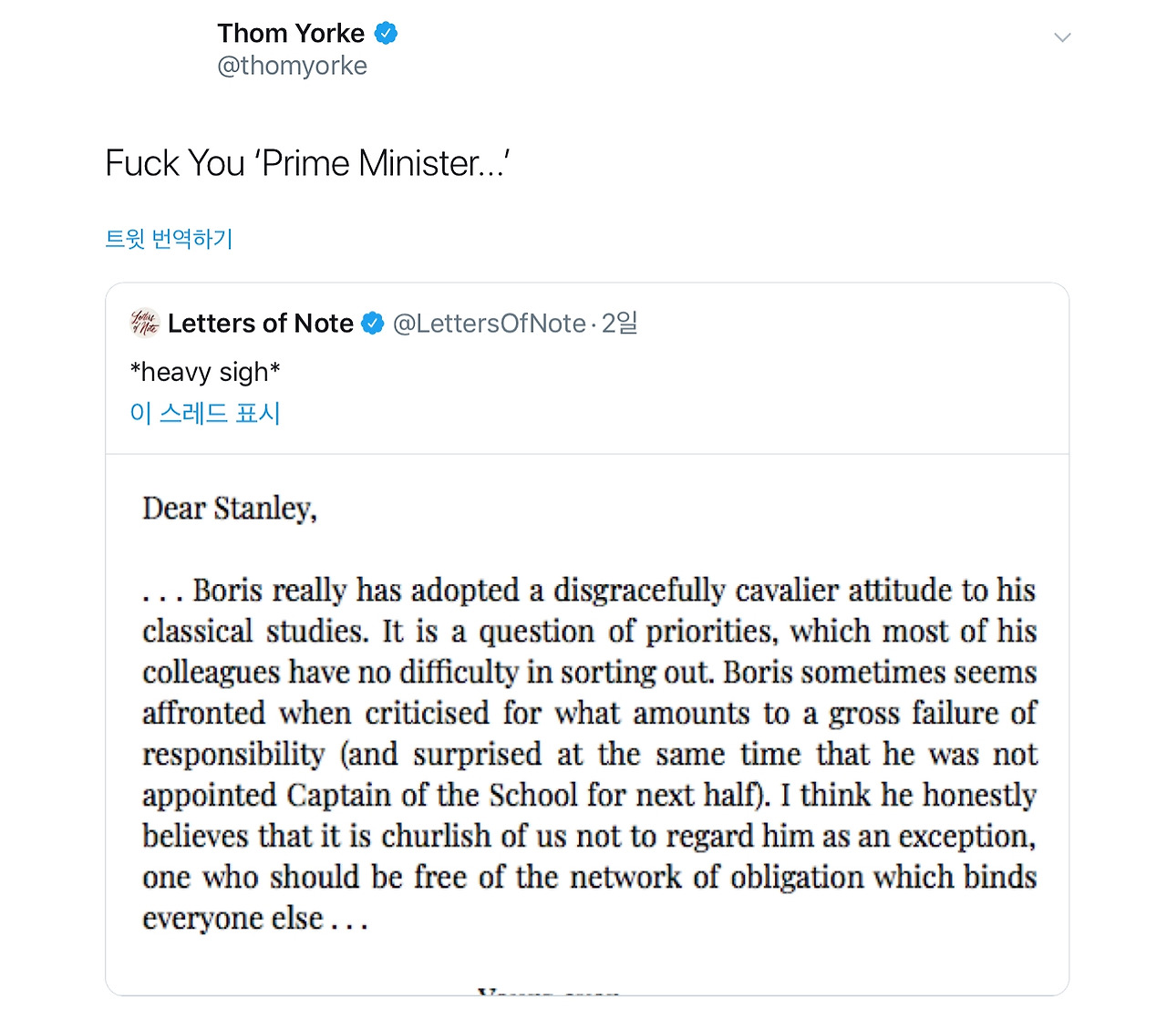
Task: Click the cropped signature text at image bottom
Action: [549, 990]
